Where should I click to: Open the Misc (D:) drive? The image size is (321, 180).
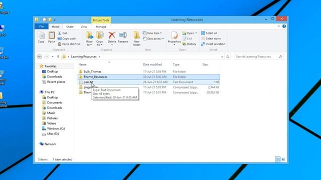pos(53,134)
